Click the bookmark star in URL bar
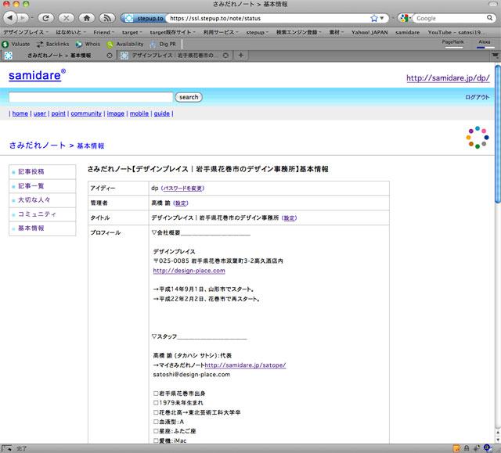Screen dimensions: 501x453 (x=374, y=17)
